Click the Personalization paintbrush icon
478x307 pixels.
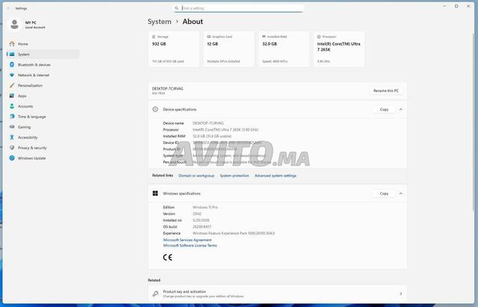[x=12, y=85]
